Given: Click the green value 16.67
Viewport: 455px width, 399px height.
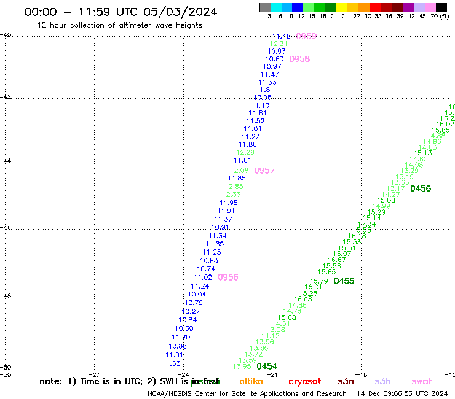Looking at the screenshot, I should (x=337, y=260).
